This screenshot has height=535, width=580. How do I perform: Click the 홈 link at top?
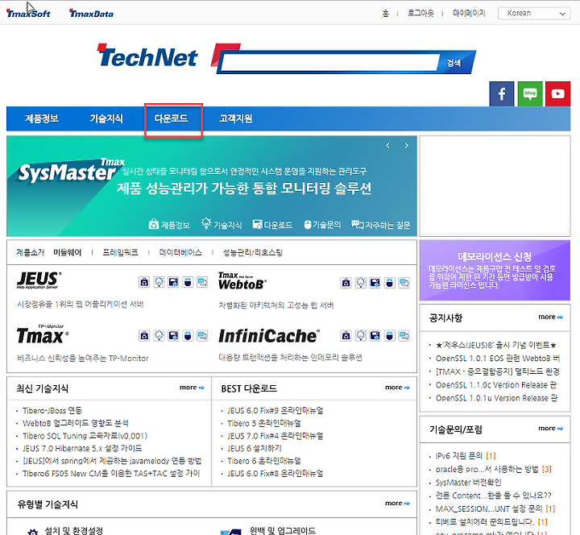[x=385, y=14]
